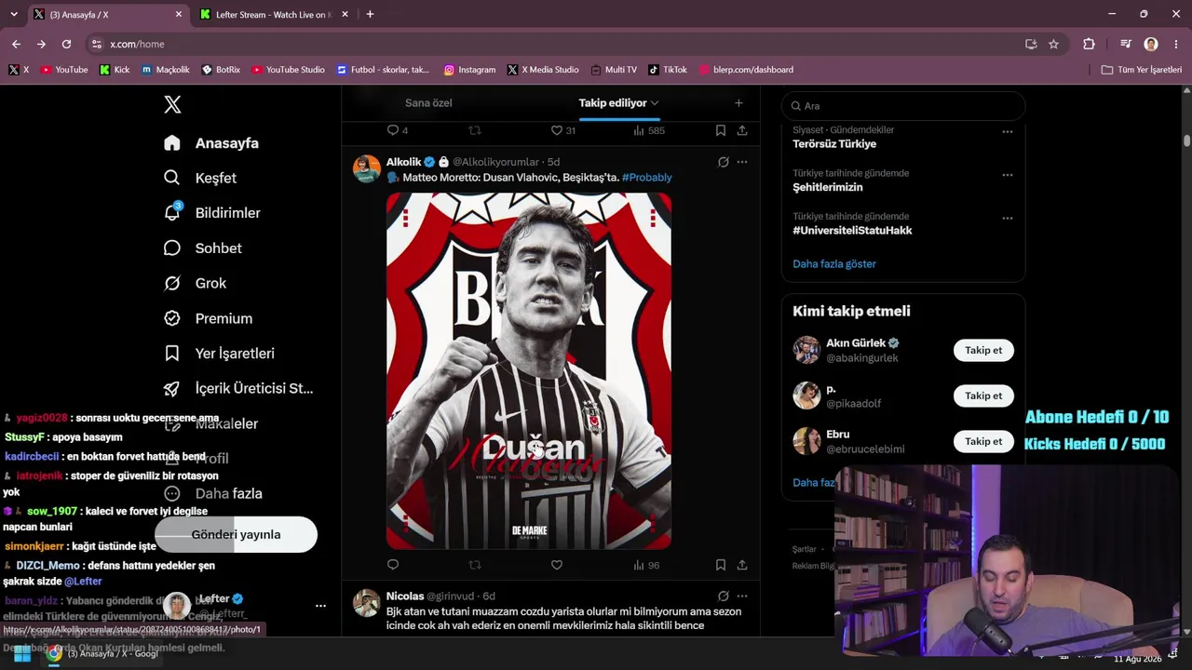This screenshot has height=670, width=1192.
Task: Click the Grok icon on Nicolas's post
Action: click(x=723, y=596)
